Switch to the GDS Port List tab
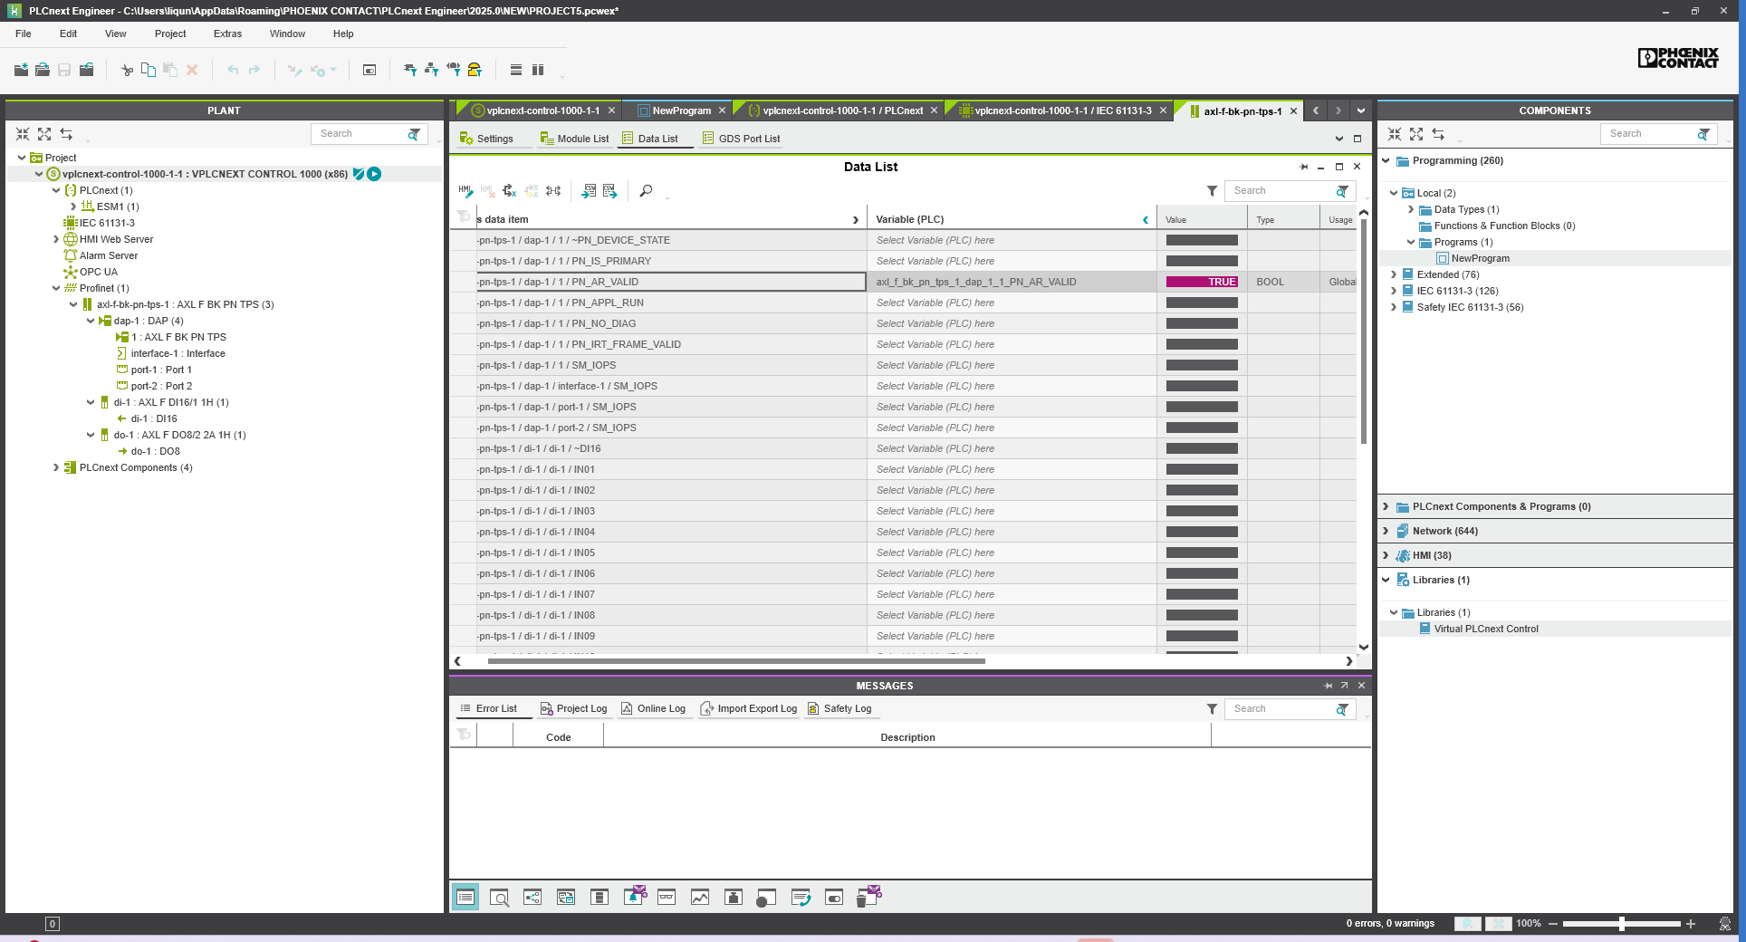This screenshot has width=1746, height=942. [741, 139]
